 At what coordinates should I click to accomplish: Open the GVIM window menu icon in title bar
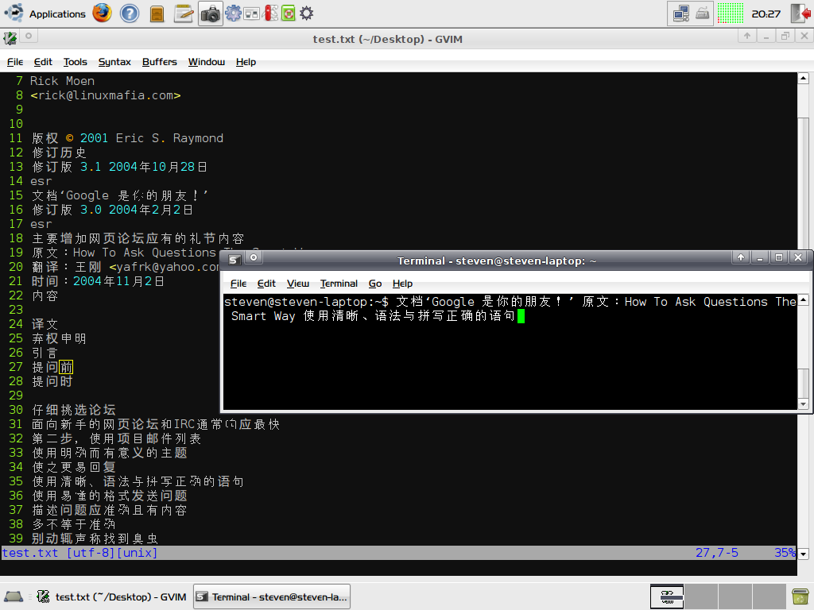[10, 37]
